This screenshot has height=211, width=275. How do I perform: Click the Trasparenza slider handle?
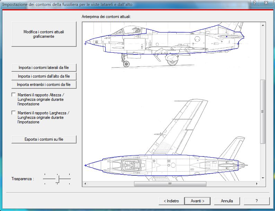click(x=57, y=179)
